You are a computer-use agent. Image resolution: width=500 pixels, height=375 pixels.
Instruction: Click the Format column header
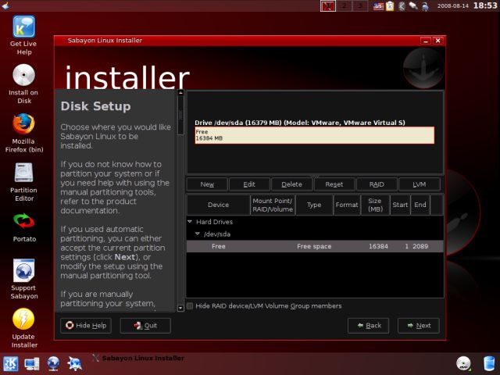(347, 205)
